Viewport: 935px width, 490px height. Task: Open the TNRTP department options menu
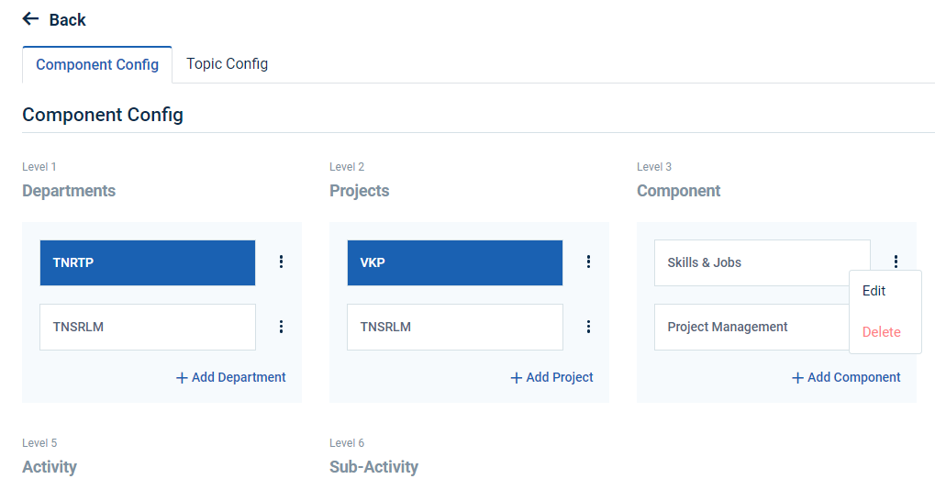[x=281, y=262]
